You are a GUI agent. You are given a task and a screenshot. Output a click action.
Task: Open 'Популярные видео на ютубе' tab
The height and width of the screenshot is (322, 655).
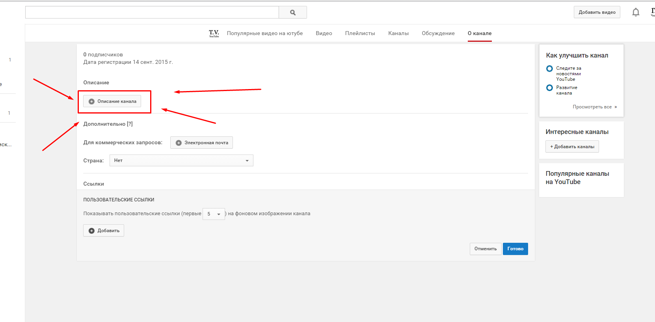pos(265,34)
